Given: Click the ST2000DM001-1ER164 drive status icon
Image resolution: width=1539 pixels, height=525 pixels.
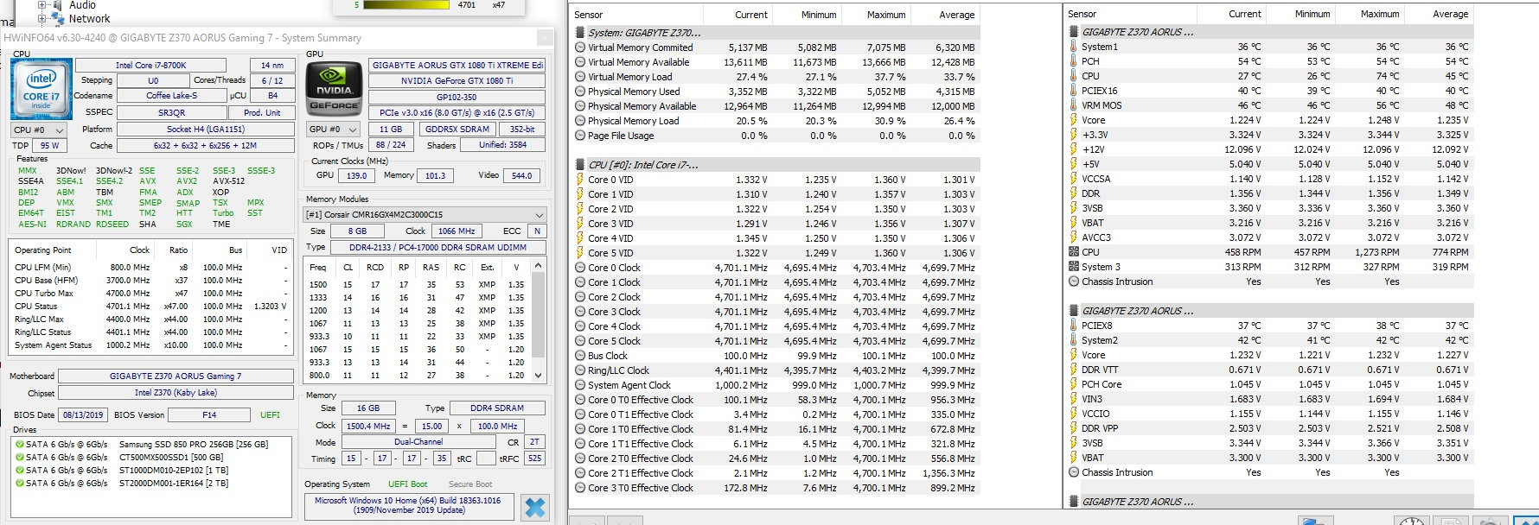Looking at the screenshot, I should pos(19,484).
